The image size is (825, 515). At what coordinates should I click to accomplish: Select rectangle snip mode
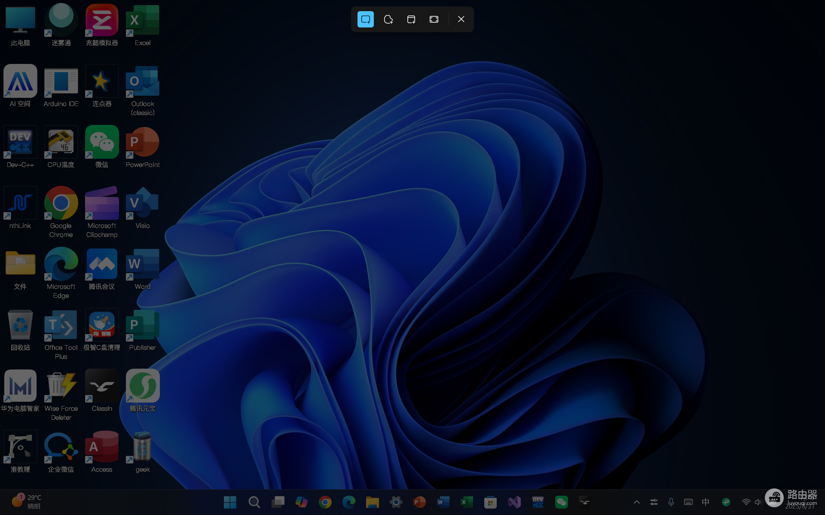click(x=366, y=19)
